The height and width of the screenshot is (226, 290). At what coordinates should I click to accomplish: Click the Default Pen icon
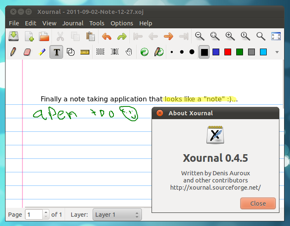[x=159, y=52]
